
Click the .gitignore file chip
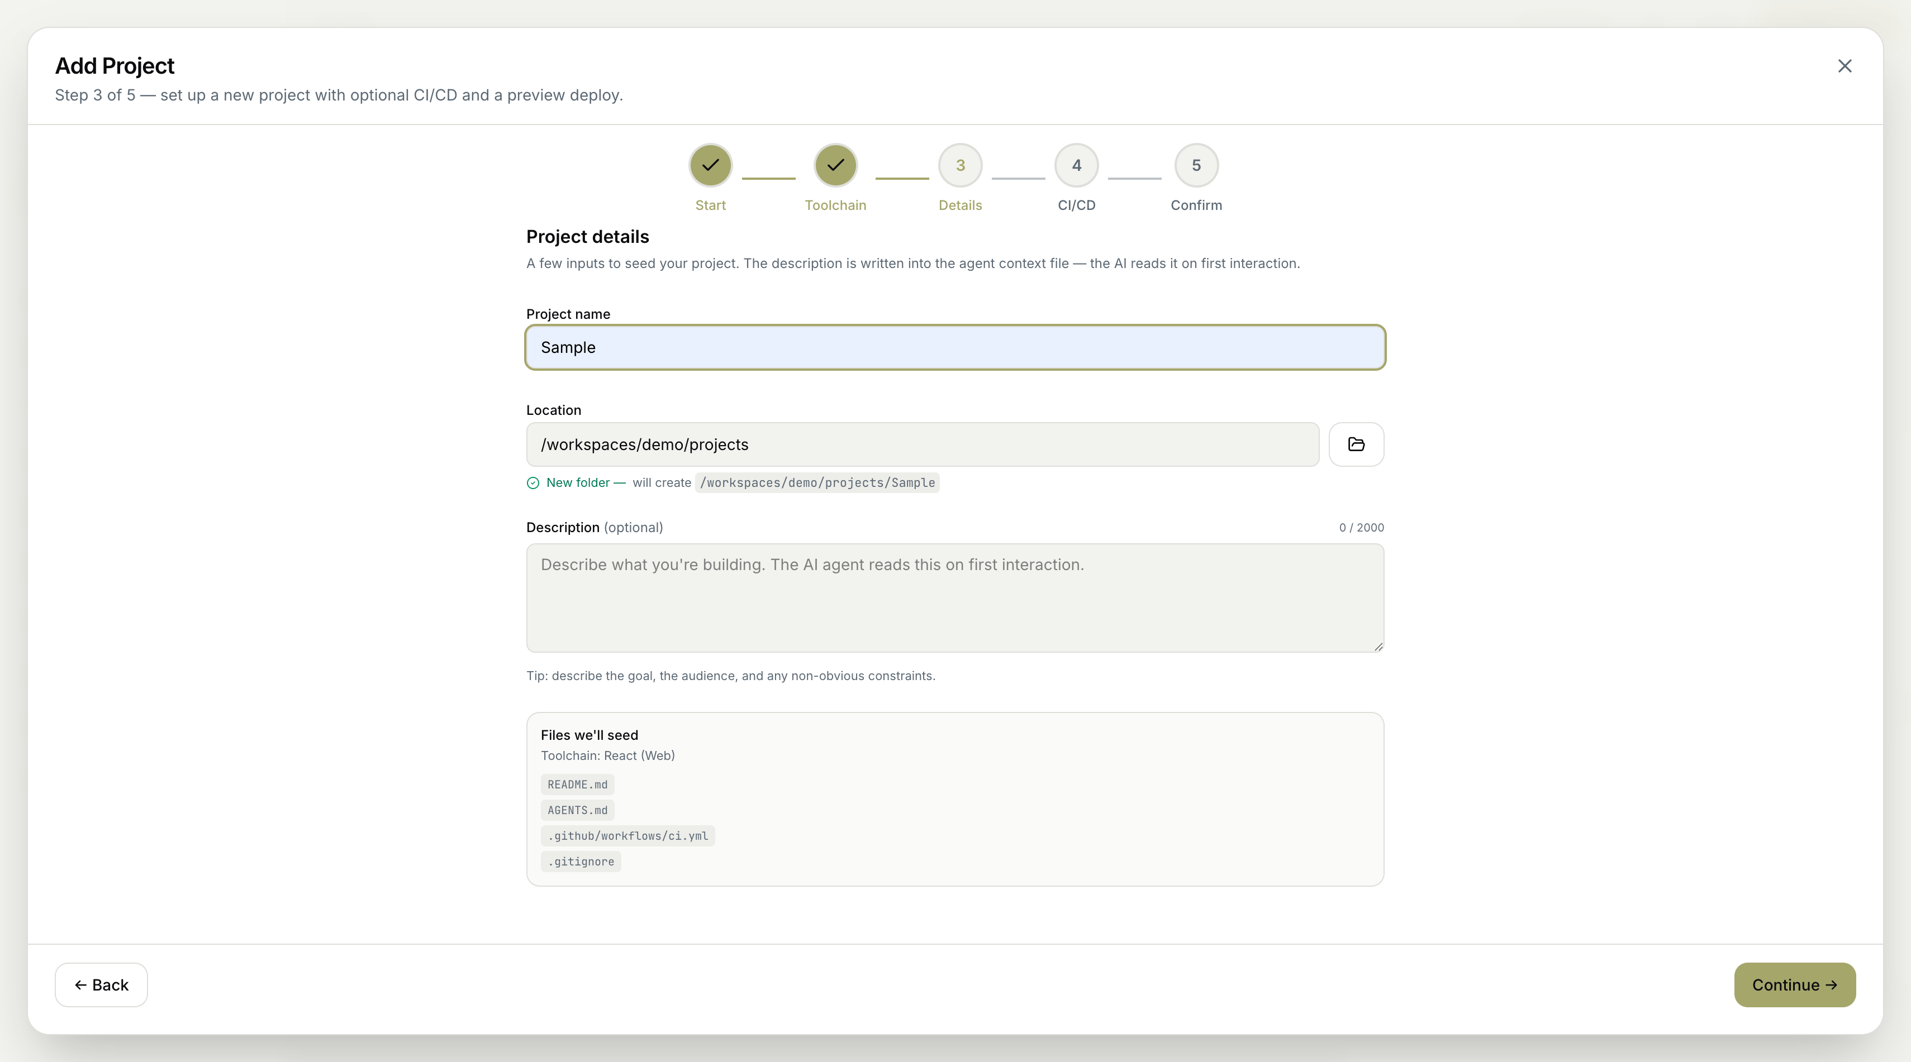pyautogui.click(x=581, y=861)
